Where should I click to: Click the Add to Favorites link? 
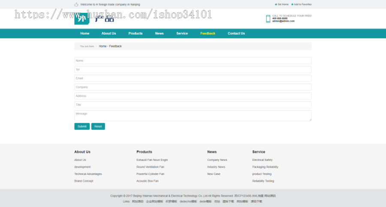302,4
